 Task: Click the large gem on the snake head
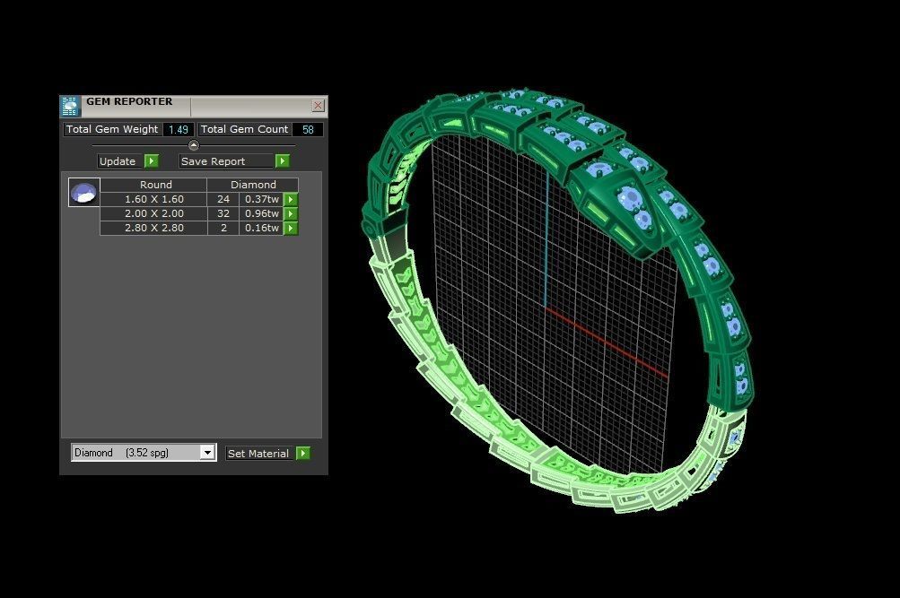coord(630,198)
